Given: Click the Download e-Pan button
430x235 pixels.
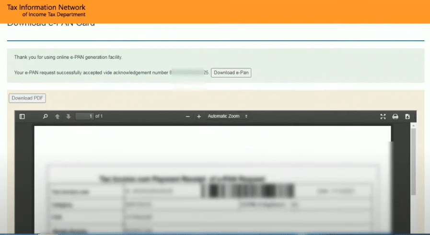Looking at the screenshot, I should (231, 73).
